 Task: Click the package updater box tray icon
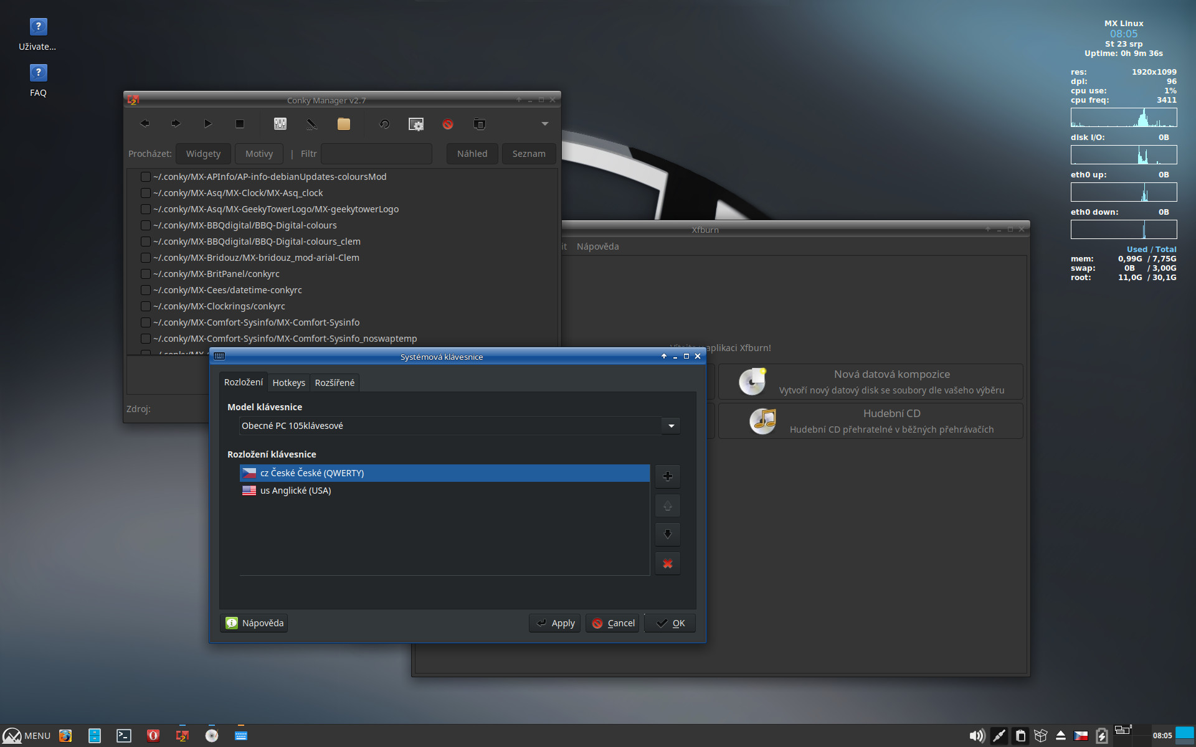click(x=1041, y=736)
